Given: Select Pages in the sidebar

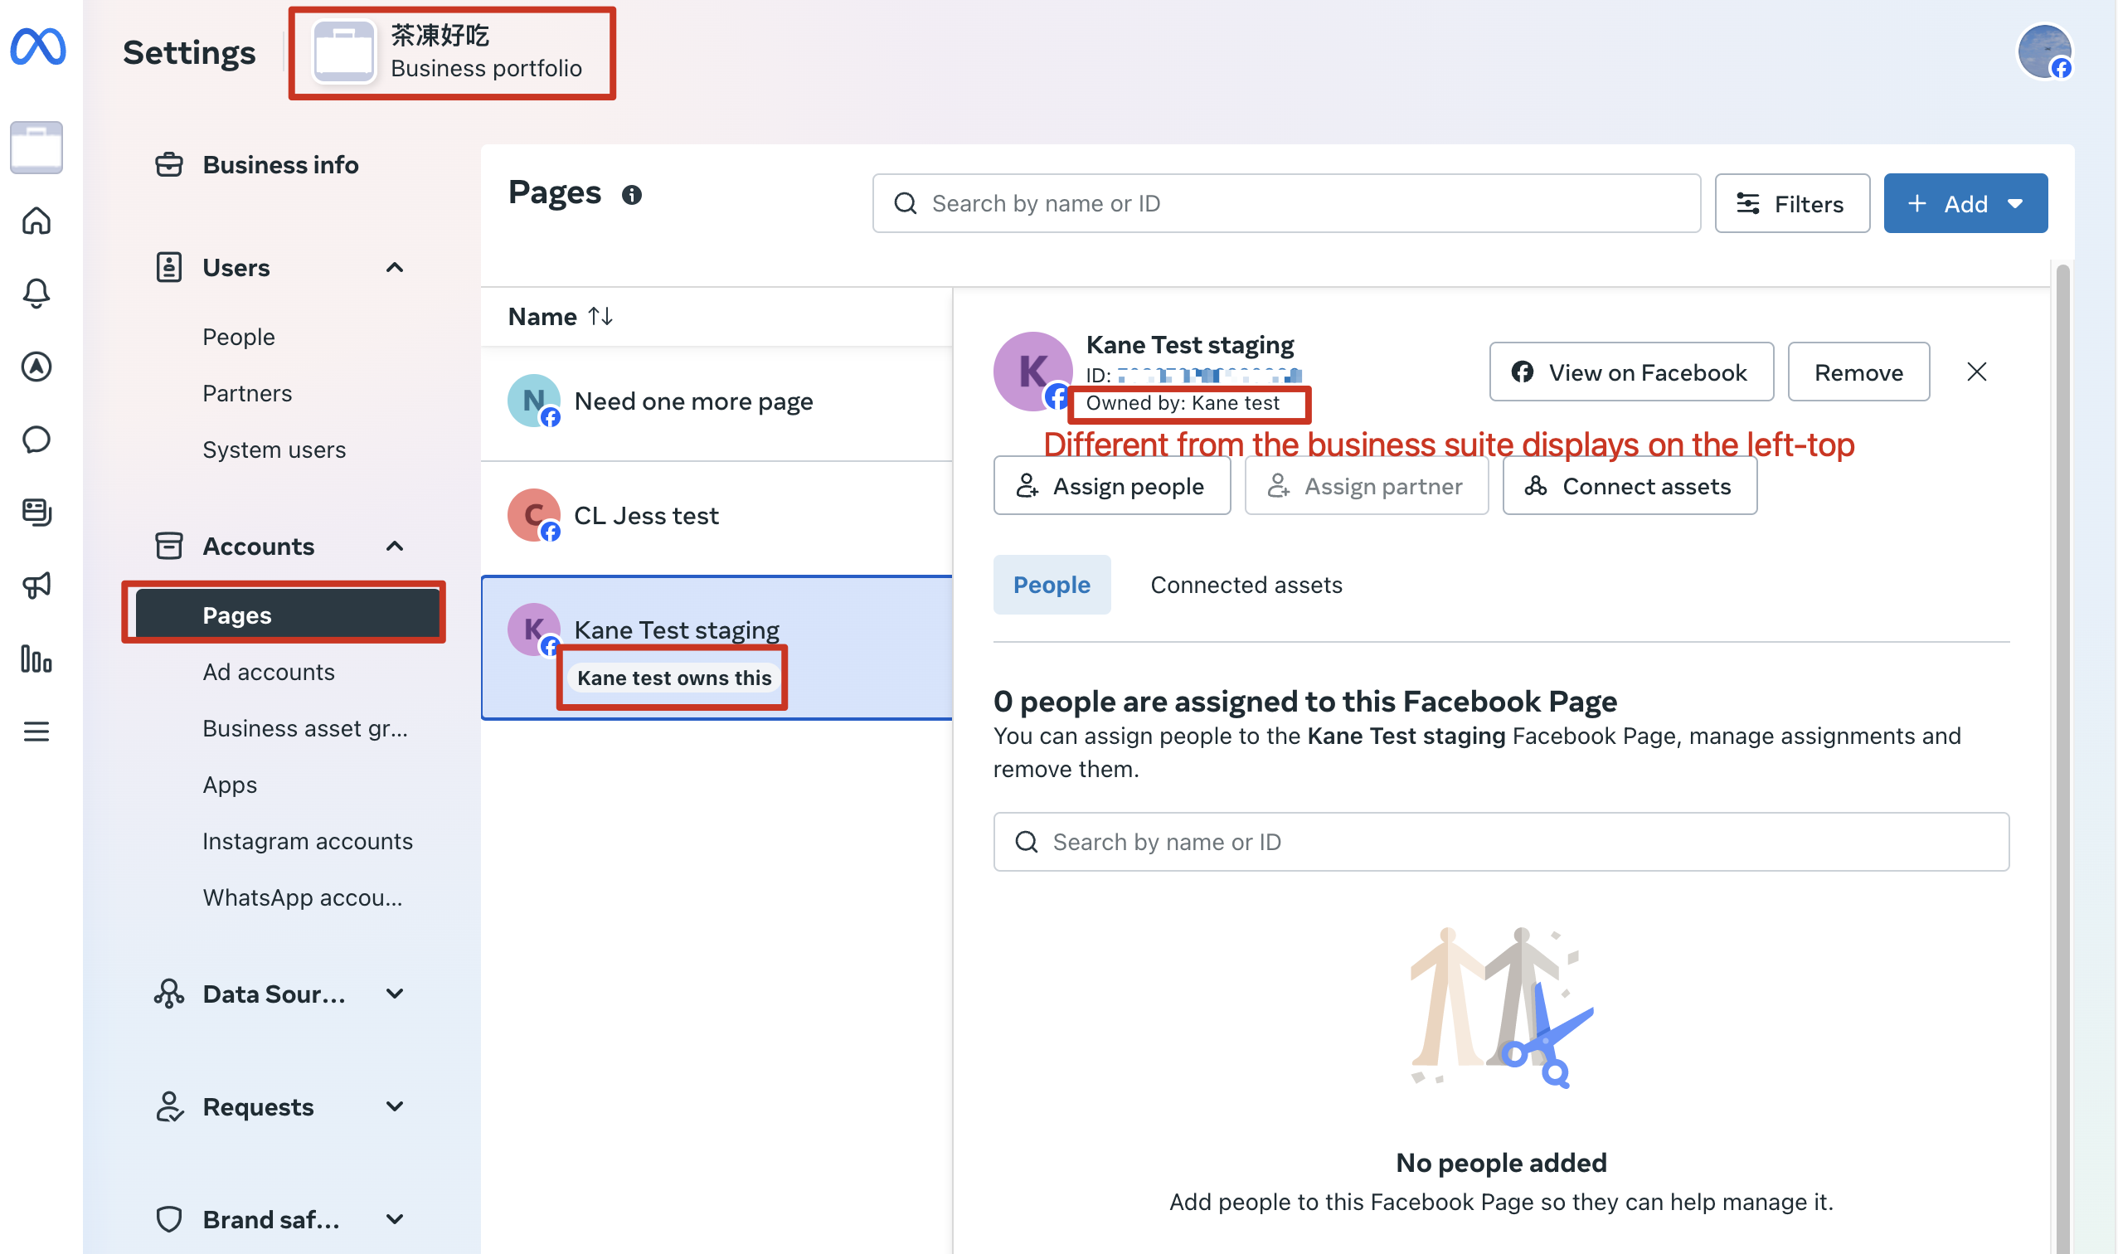Looking at the screenshot, I should coord(287,614).
